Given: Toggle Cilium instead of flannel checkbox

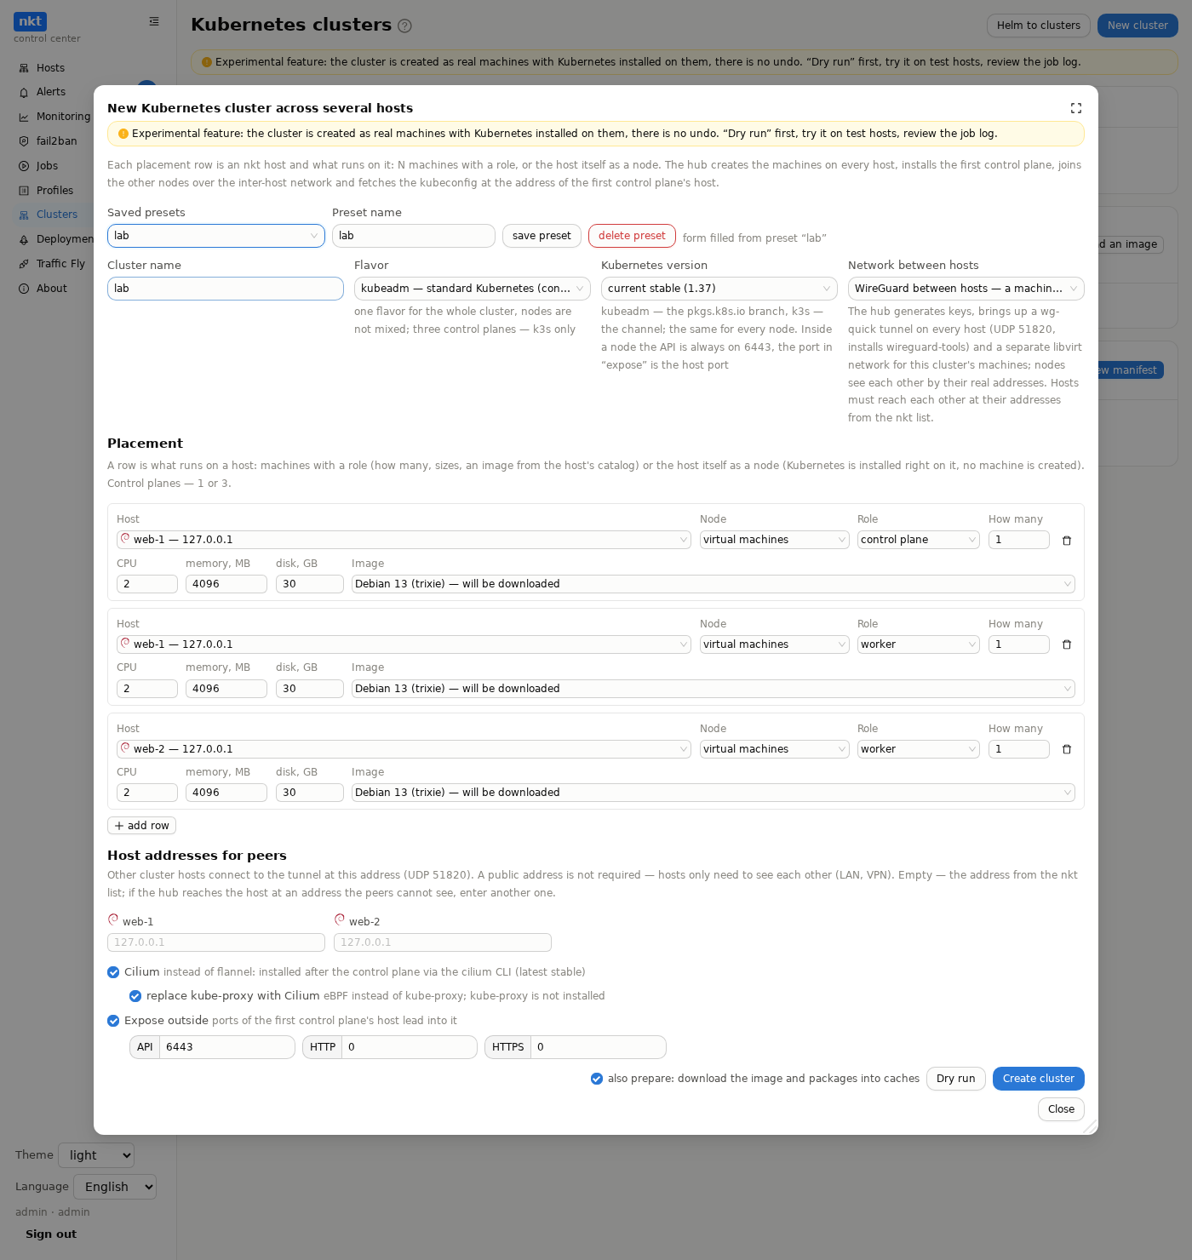Looking at the screenshot, I should [x=113, y=972].
